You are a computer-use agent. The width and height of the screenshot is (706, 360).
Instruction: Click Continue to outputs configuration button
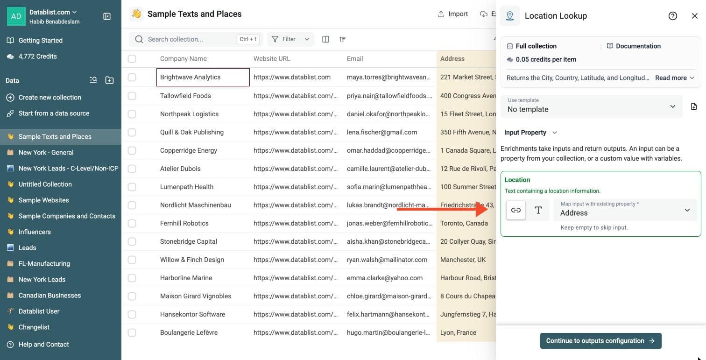[x=600, y=341]
